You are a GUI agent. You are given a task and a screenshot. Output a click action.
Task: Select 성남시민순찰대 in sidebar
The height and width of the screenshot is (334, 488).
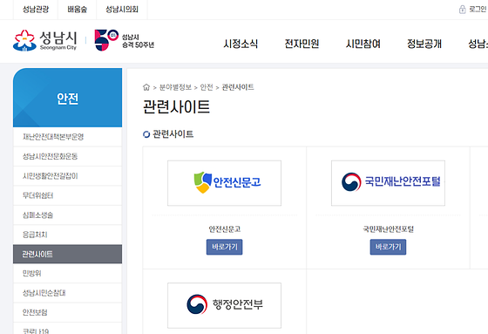pos(68,293)
